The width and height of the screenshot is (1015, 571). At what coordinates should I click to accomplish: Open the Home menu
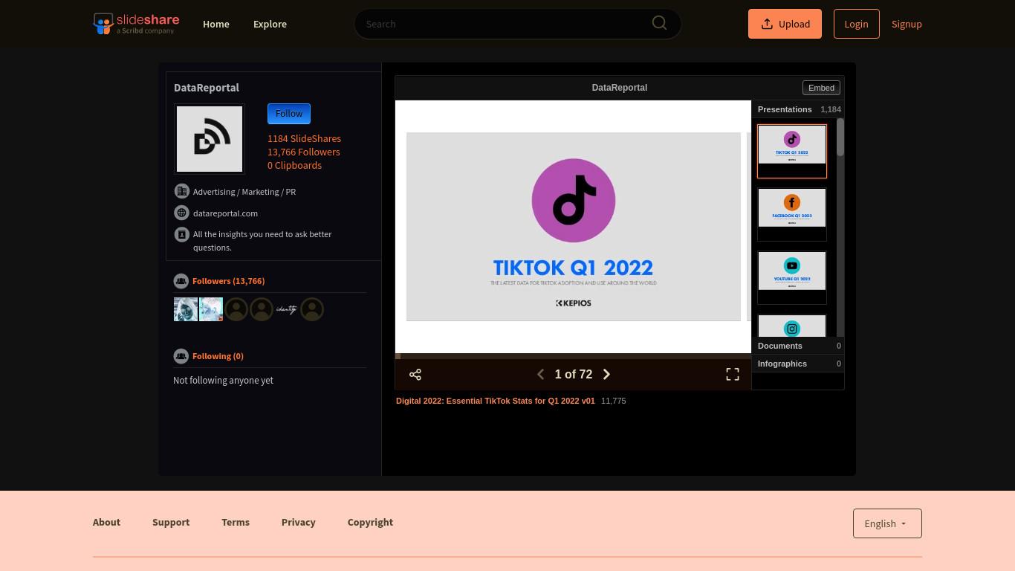(216, 24)
